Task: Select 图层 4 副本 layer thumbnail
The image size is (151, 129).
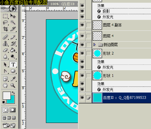Action: 97,25
